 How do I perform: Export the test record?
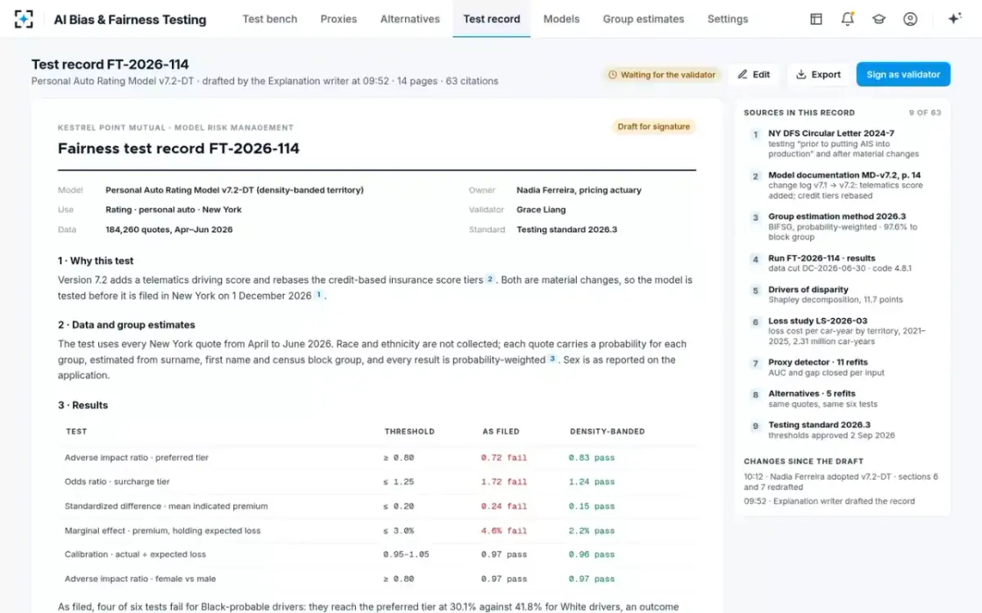point(818,74)
